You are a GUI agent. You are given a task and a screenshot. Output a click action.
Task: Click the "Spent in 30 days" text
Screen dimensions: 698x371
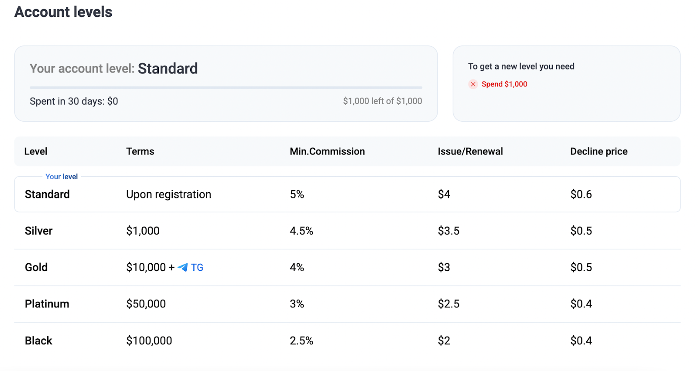coord(74,101)
